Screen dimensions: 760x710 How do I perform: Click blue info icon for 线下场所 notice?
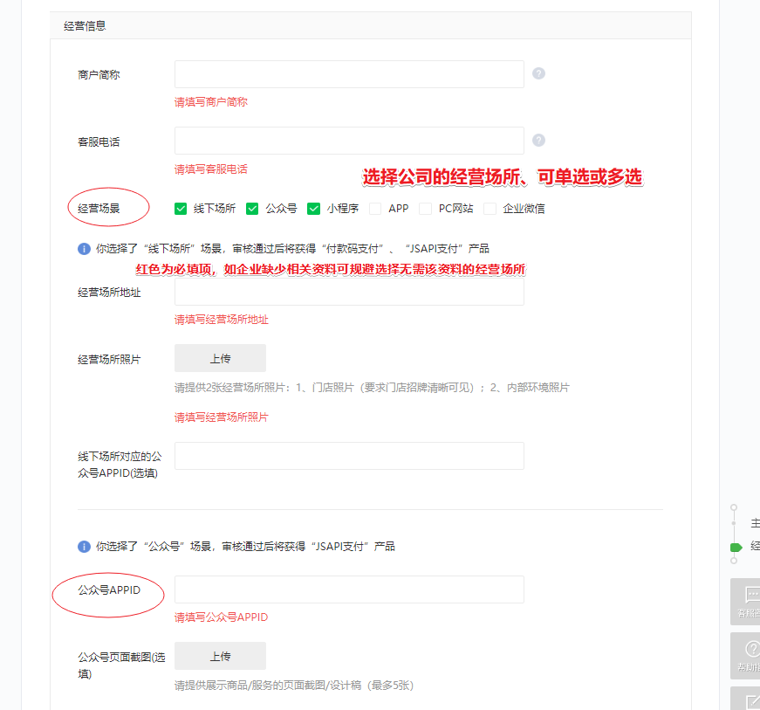(85, 249)
